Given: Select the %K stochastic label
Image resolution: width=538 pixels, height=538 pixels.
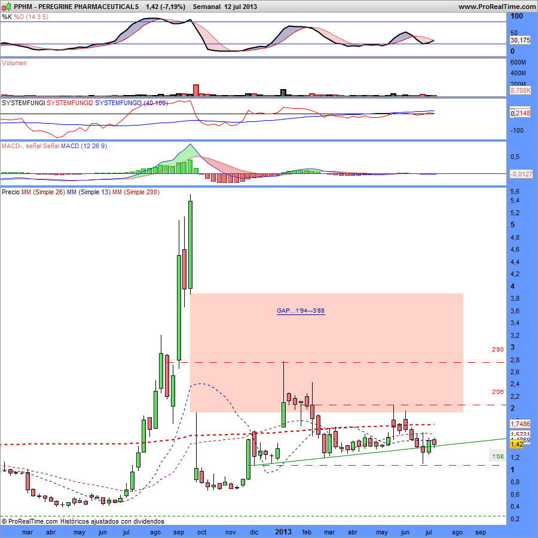Looking at the screenshot, I should point(7,17).
